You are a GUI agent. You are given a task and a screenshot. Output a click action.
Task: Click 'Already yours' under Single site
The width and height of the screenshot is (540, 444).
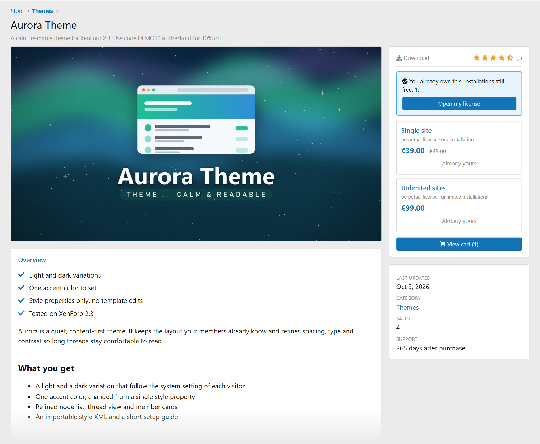[459, 164]
